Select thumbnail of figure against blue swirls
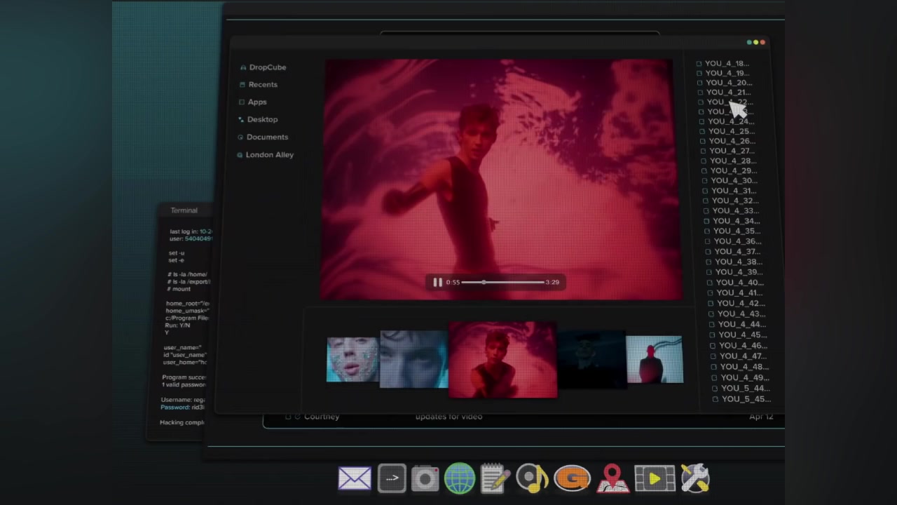Screen dimensions: 897x505 click(655, 360)
